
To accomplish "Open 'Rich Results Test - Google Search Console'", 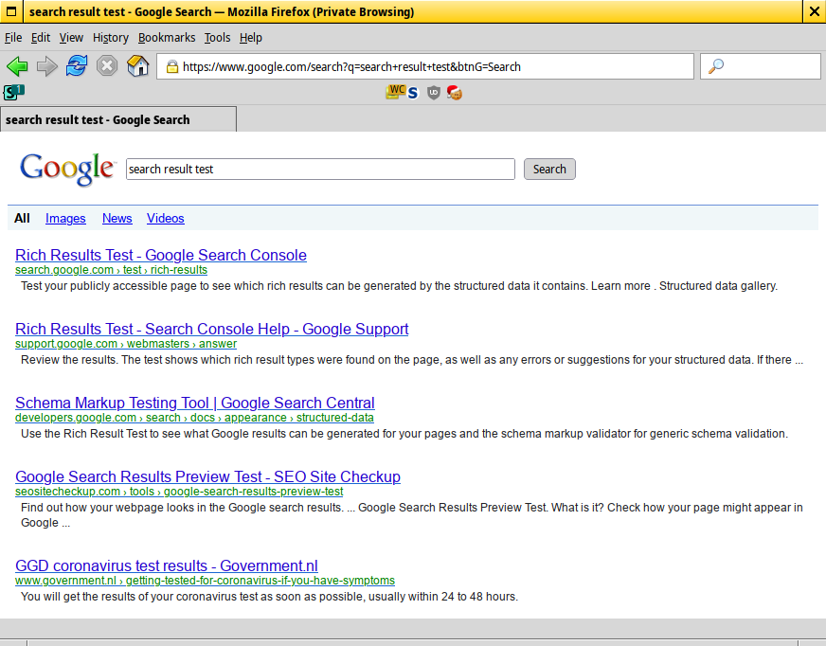I will coord(161,255).
